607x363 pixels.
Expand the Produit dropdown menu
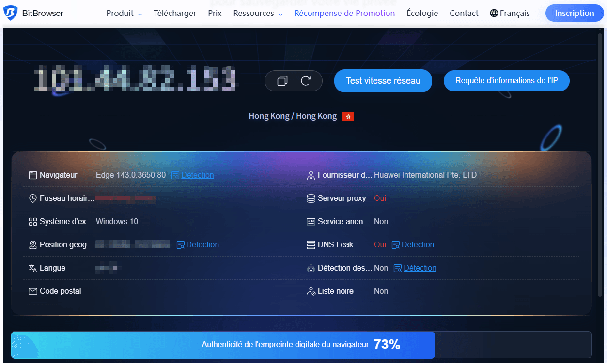(124, 14)
